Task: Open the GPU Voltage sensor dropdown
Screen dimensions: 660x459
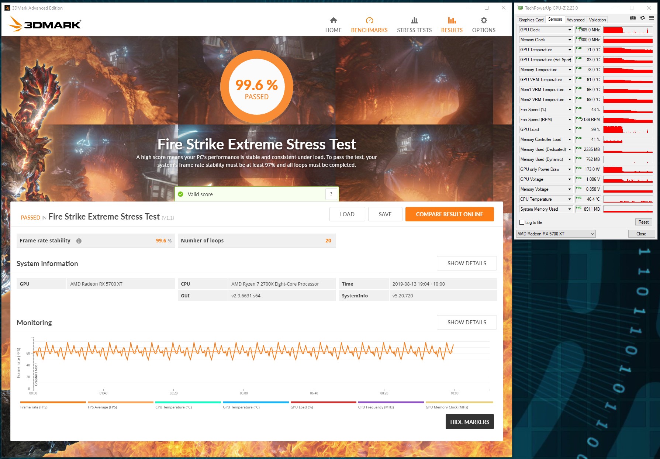Action: [x=570, y=179]
